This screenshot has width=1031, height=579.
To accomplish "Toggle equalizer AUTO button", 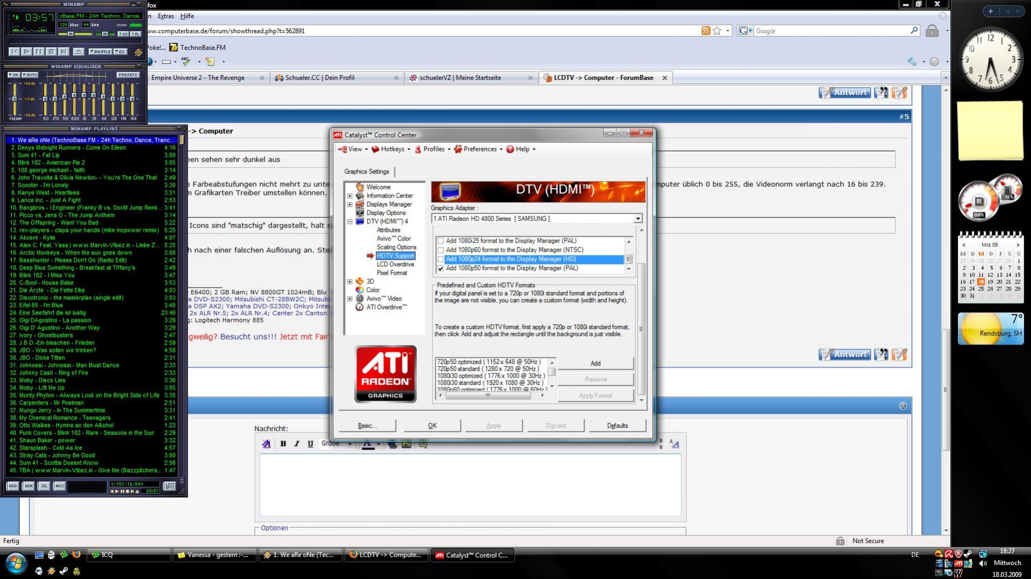I will (x=30, y=75).
